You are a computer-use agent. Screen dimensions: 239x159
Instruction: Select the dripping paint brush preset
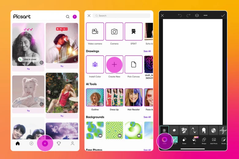[203, 130]
